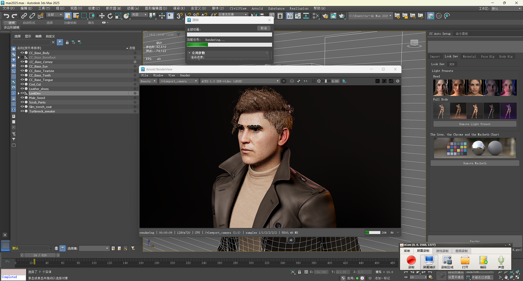Image resolution: width=523 pixels, height=281 pixels.
Task: Click the lock icon in Scene Explorer
Action: click(x=67, y=42)
